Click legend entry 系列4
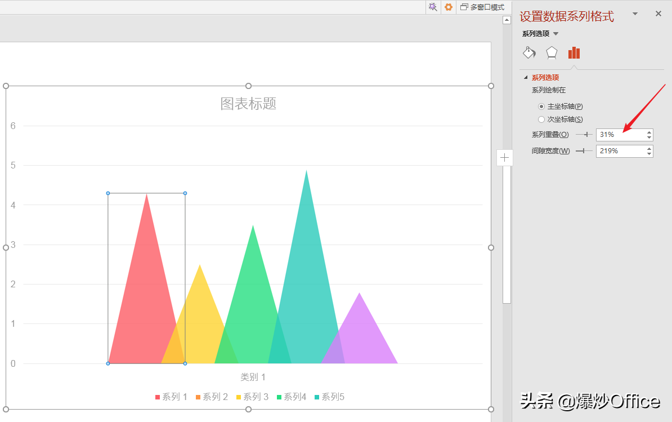The image size is (672, 422). (x=292, y=397)
